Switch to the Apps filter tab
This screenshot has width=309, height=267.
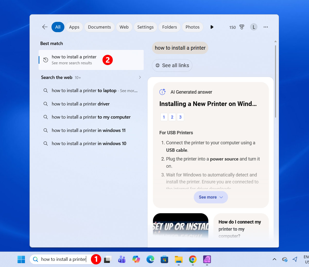coord(74,27)
